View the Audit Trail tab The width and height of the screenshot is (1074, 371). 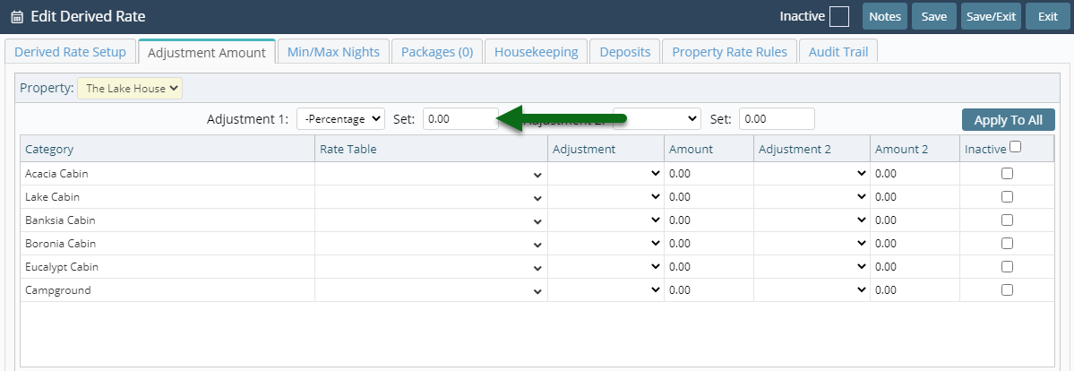click(838, 51)
